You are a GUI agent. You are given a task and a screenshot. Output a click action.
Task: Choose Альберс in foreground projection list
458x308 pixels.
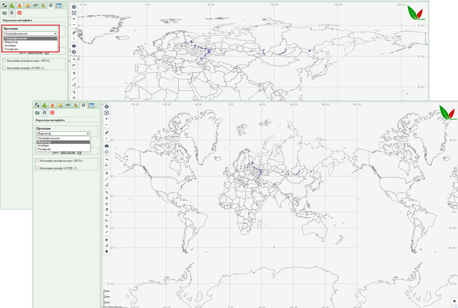click(x=44, y=145)
